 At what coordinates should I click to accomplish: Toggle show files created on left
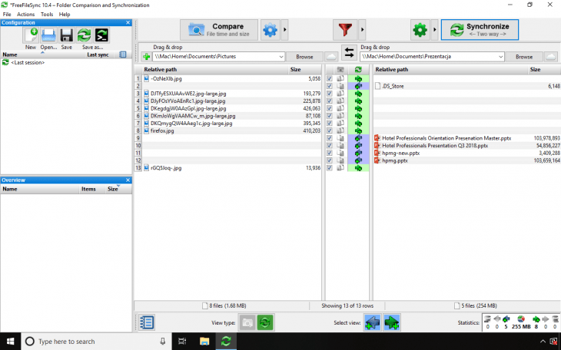click(373, 322)
